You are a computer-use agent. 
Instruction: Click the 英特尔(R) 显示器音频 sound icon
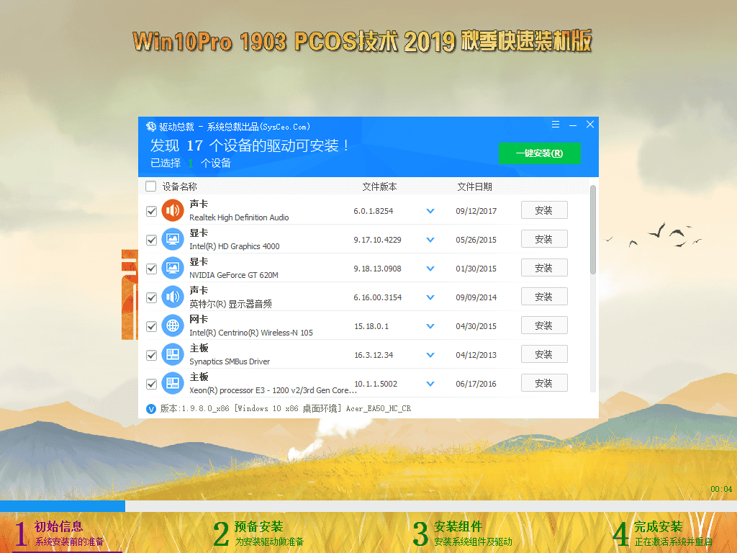173,297
